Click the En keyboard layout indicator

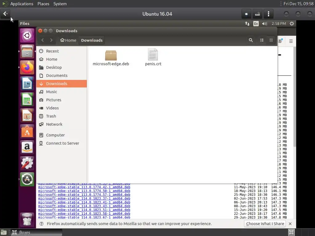(256, 24)
